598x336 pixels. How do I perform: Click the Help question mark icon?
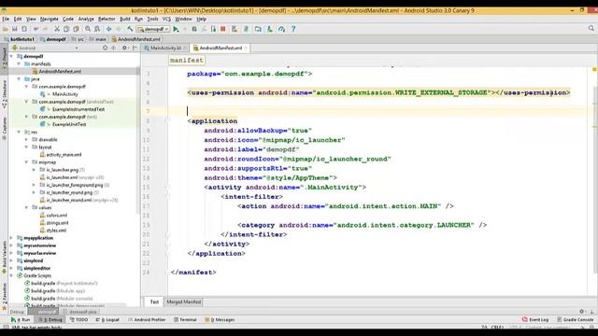tap(293, 29)
